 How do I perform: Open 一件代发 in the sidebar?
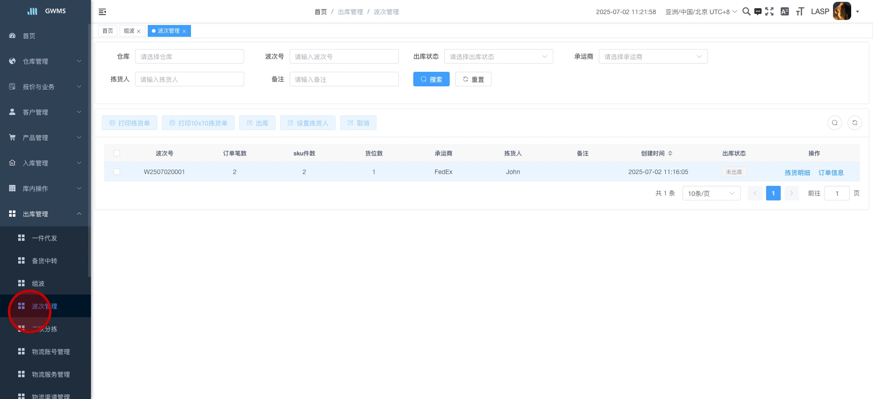(45, 238)
